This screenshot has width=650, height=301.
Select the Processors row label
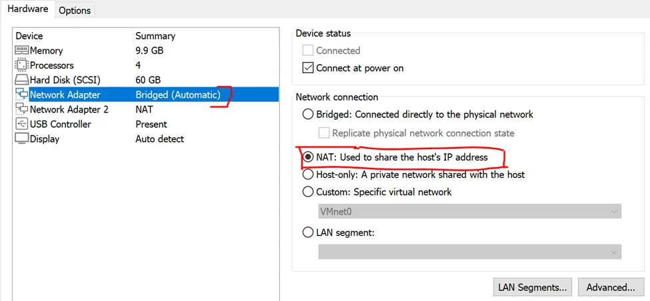click(x=52, y=65)
